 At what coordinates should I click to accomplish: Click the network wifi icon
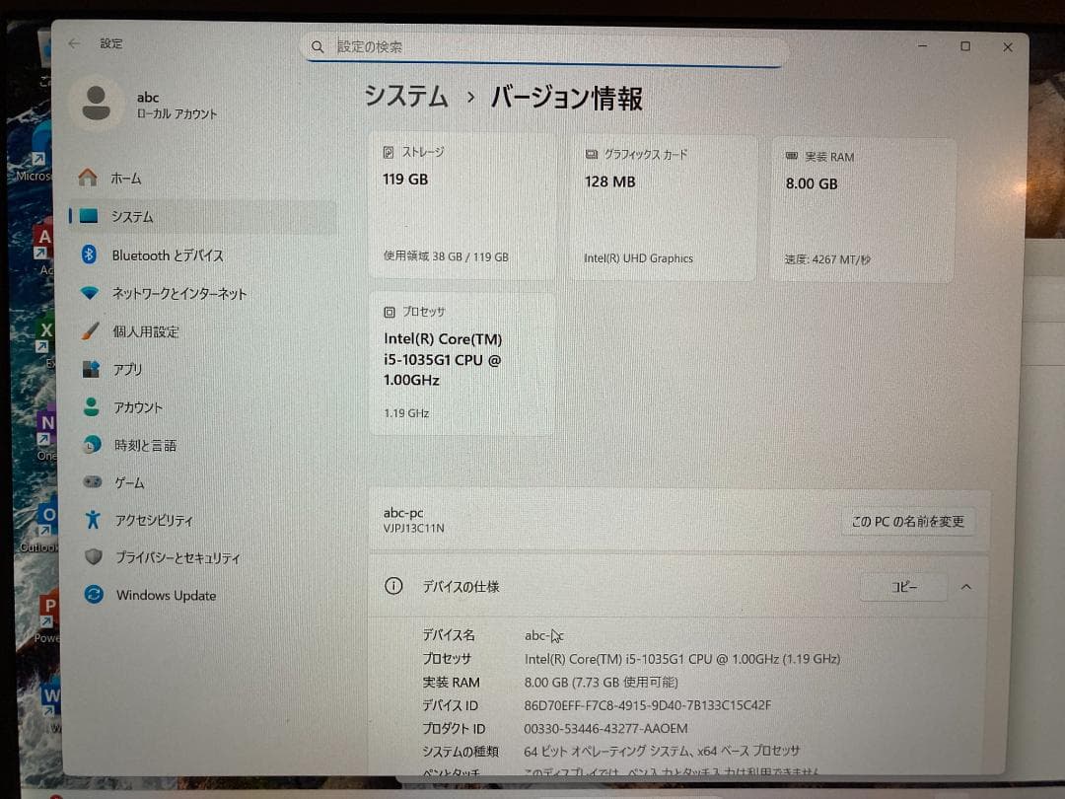pos(89,293)
